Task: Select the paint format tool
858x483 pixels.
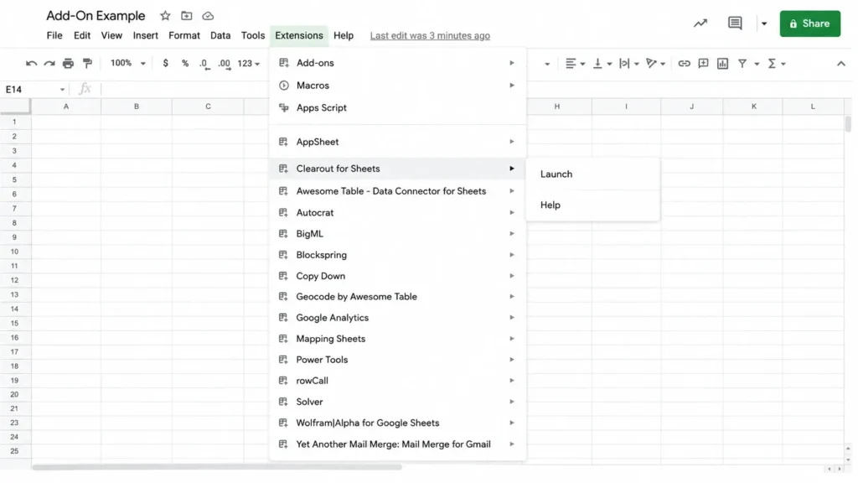Action: tap(87, 64)
